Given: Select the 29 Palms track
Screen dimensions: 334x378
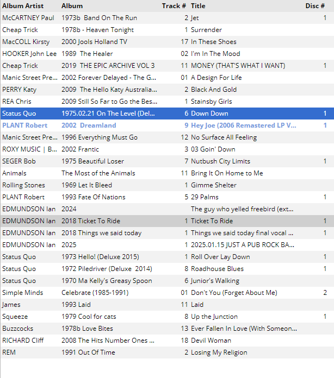Looking at the screenshot, I should tap(205, 197).
